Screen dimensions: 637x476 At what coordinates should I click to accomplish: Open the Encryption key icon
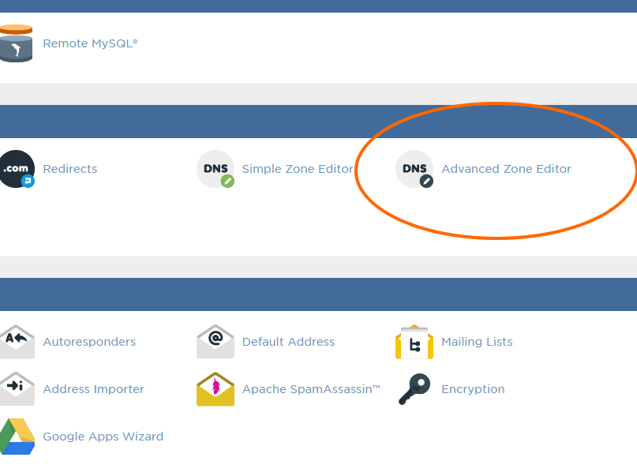tap(414, 389)
